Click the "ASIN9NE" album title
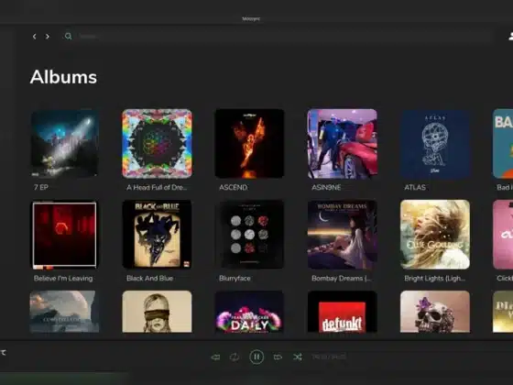513x385 pixels. pos(326,187)
